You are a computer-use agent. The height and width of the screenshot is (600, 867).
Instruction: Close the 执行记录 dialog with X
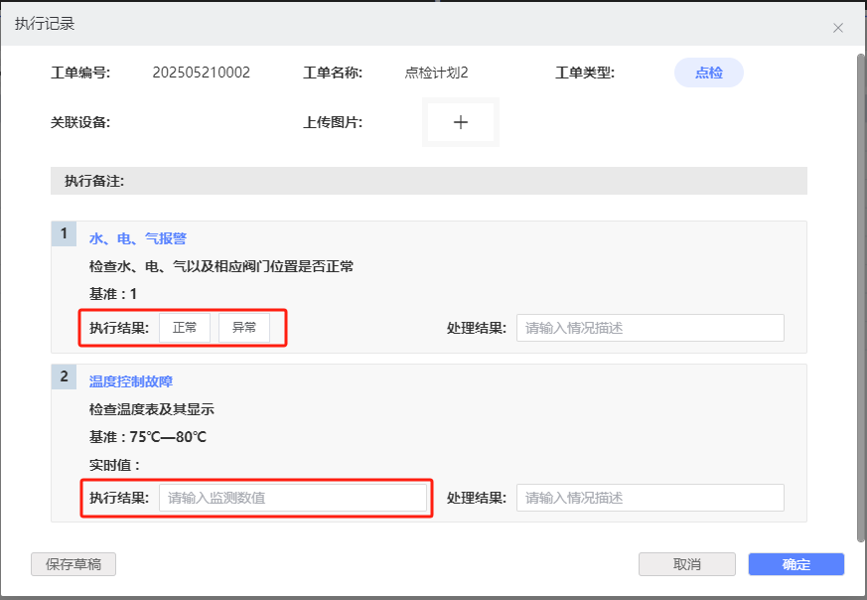pyautogui.click(x=838, y=28)
